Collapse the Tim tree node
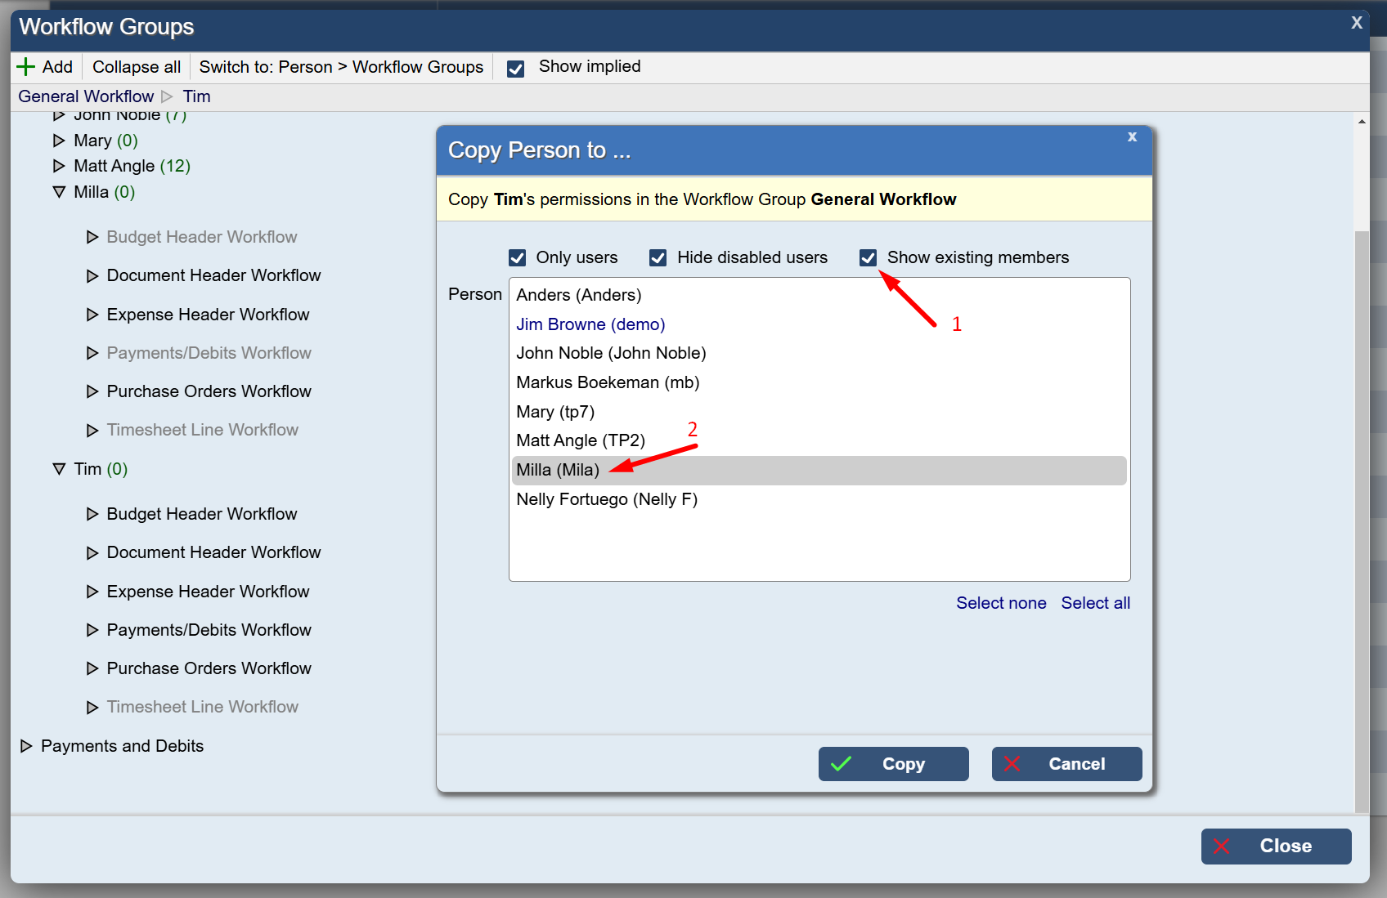 pos(59,469)
